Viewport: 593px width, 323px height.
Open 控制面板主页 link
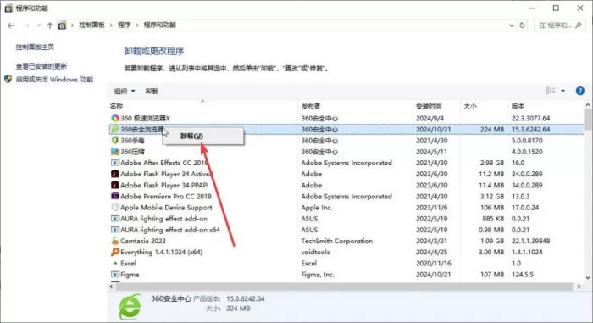pyautogui.click(x=35, y=47)
